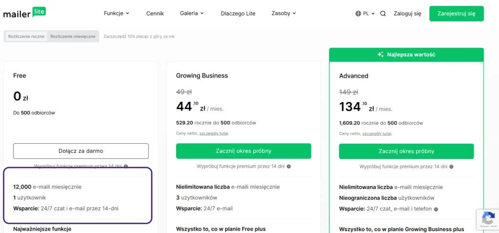Click info icon beside Advanced premium trial text
The image size is (499, 233).
click(x=452, y=167)
